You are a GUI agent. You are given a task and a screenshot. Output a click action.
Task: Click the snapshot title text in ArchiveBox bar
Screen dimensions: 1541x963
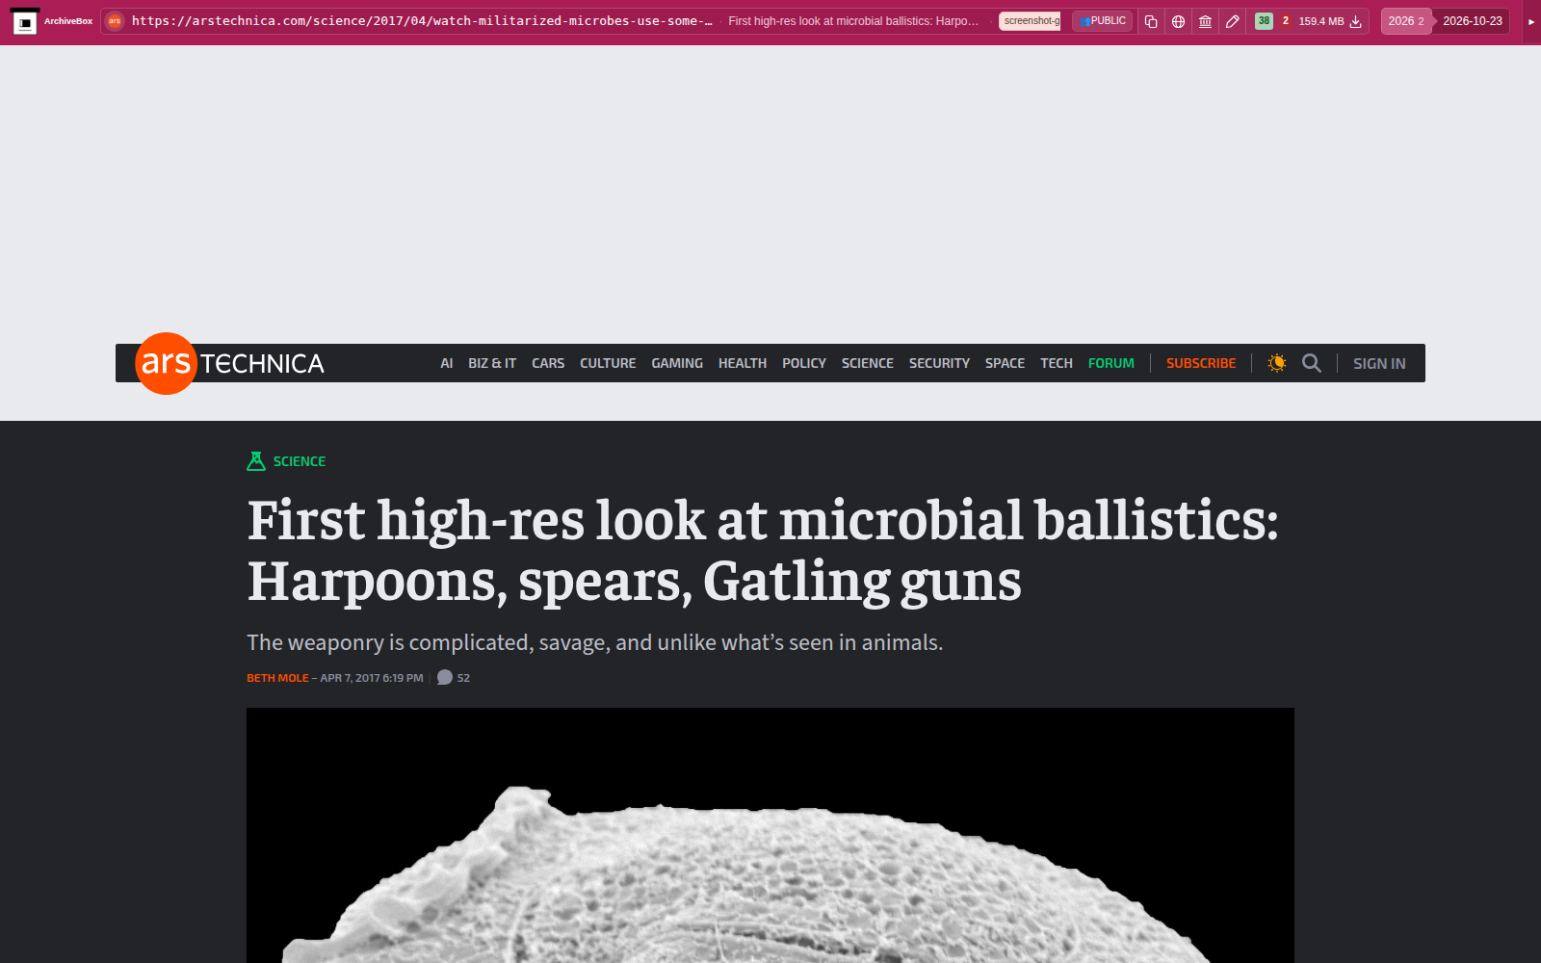[x=853, y=21]
